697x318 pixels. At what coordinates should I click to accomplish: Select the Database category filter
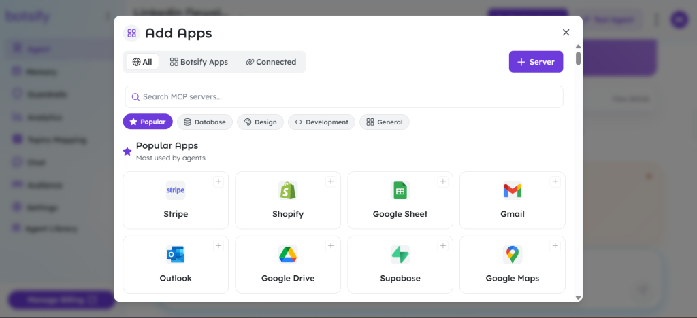coord(204,122)
